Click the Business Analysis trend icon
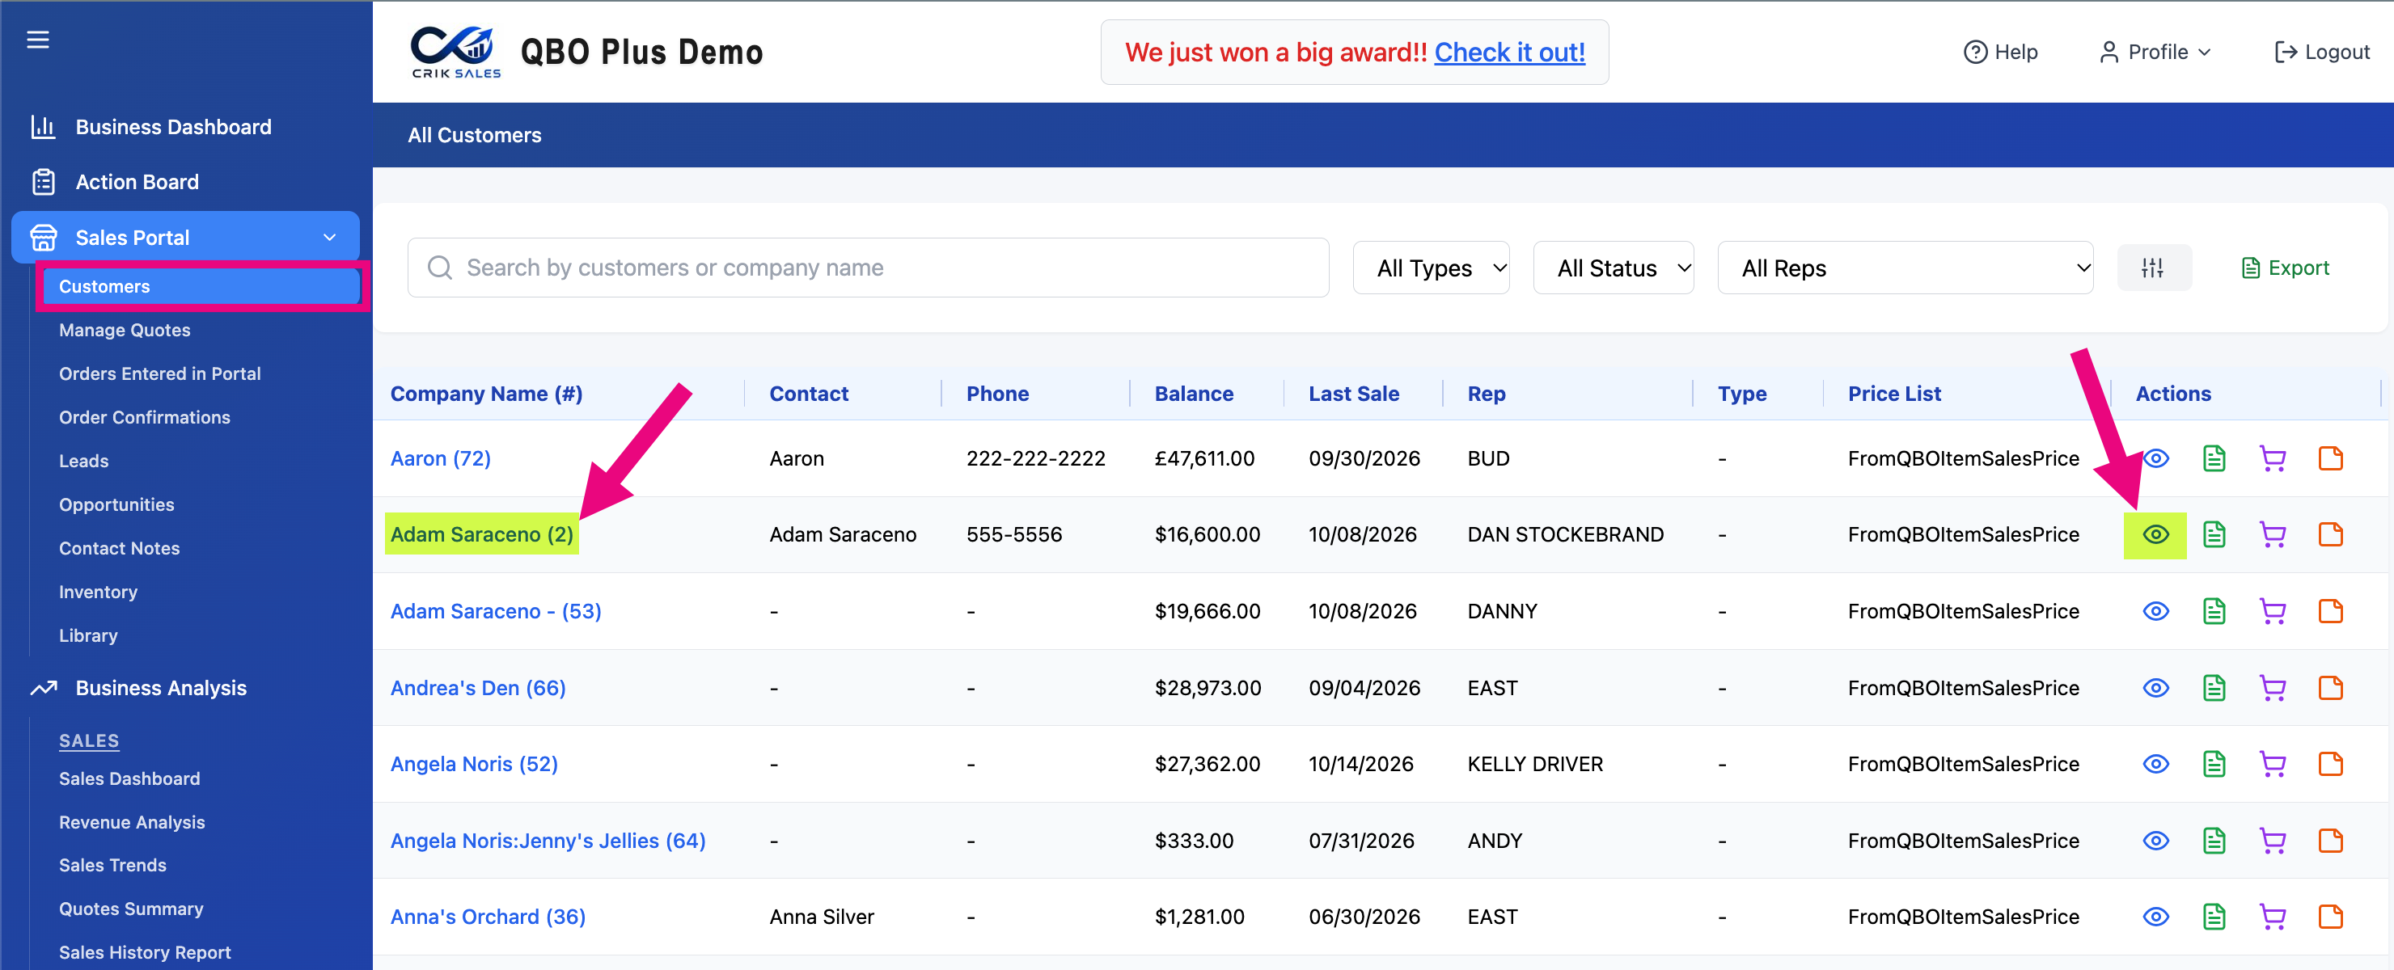Image resolution: width=2394 pixels, height=970 pixels. coord(43,689)
